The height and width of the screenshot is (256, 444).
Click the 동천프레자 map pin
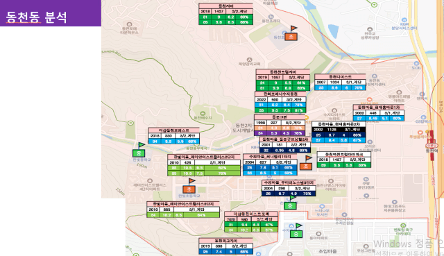point(271,17)
